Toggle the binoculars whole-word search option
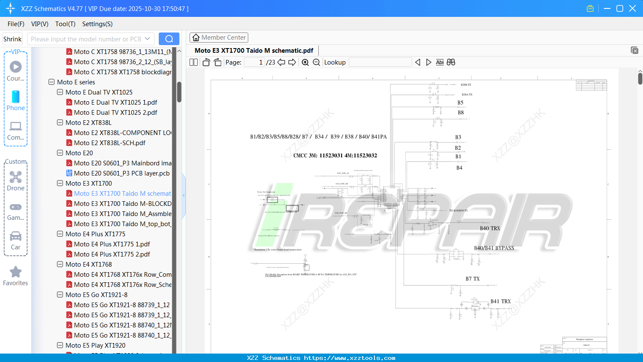The width and height of the screenshot is (643, 362). [x=450, y=62]
